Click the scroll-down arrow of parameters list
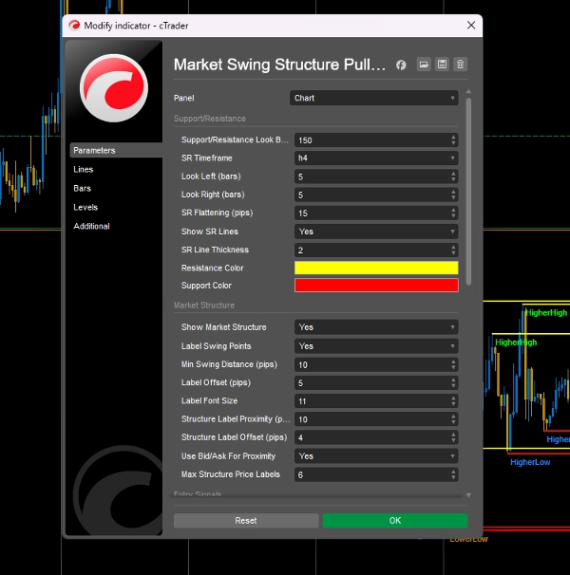 coord(468,495)
